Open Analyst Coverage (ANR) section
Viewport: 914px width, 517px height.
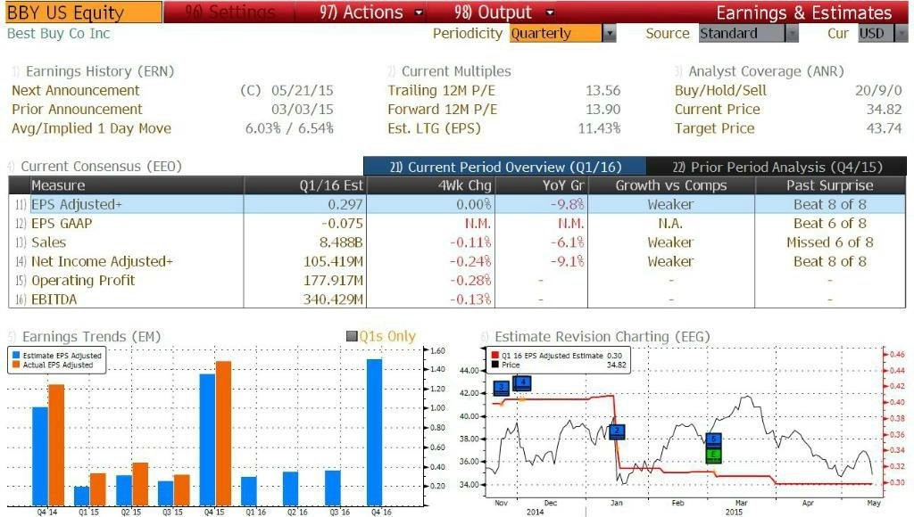pyautogui.click(x=766, y=71)
